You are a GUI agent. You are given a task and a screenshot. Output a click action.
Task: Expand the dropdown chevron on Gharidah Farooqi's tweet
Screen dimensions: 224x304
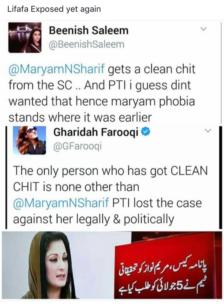click(x=208, y=131)
